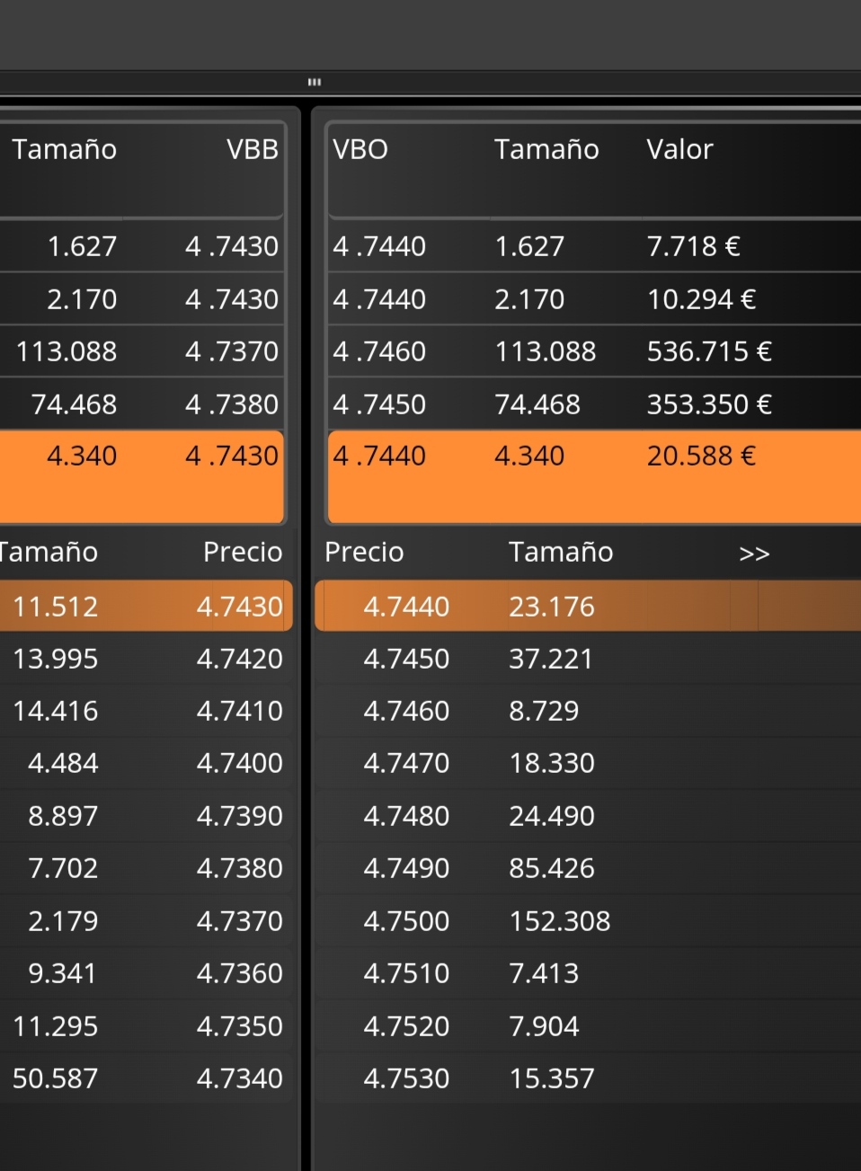Image resolution: width=861 pixels, height=1171 pixels.
Task: Click the ask level at price 4.7500
Action: 588,921
